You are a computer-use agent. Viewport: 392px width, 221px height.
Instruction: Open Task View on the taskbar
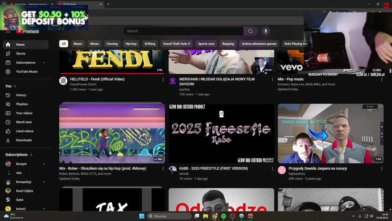(197, 216)
